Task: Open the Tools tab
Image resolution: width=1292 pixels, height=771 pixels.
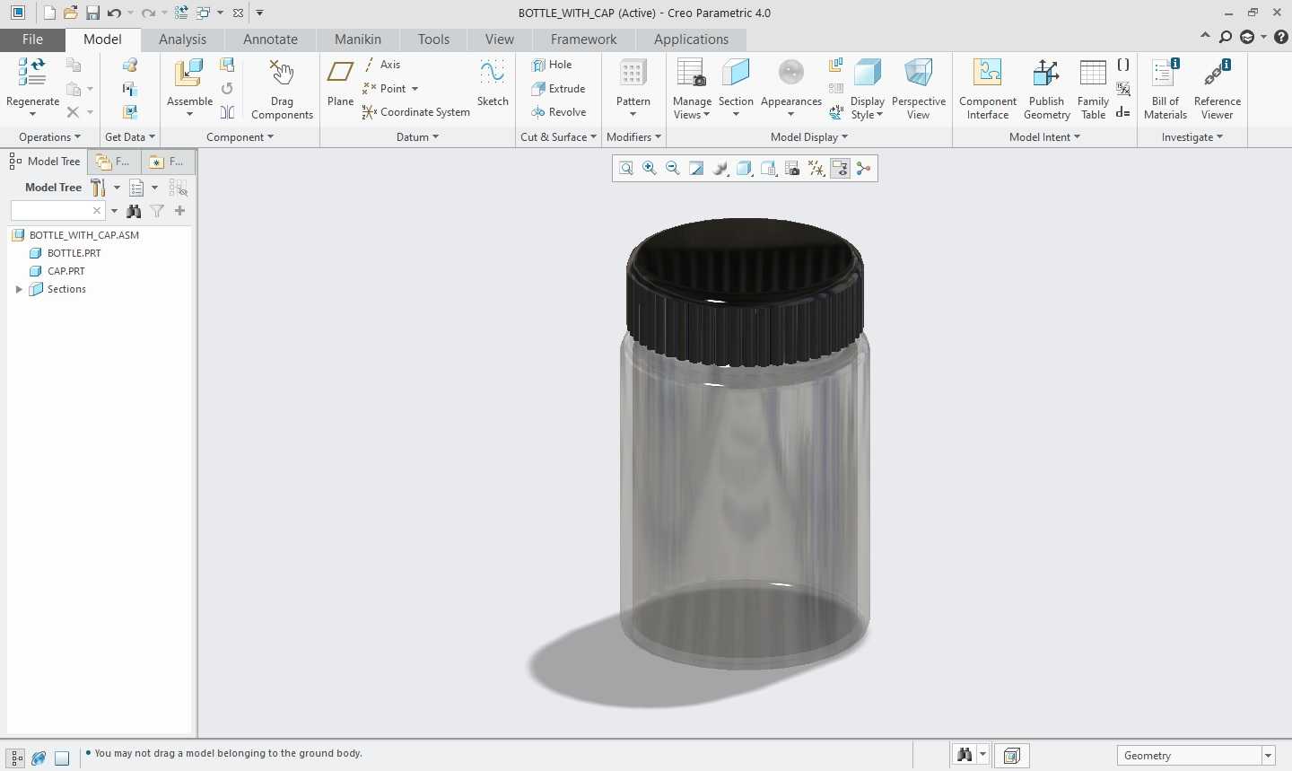Action: click(x=433, y=39)
